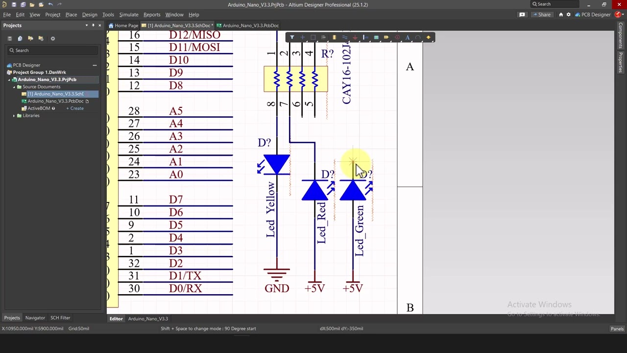The width and height of the screenshot is (627, 353).
Task: Click compile/copy documents icon in Projects panel
Action: click(20, 38)
